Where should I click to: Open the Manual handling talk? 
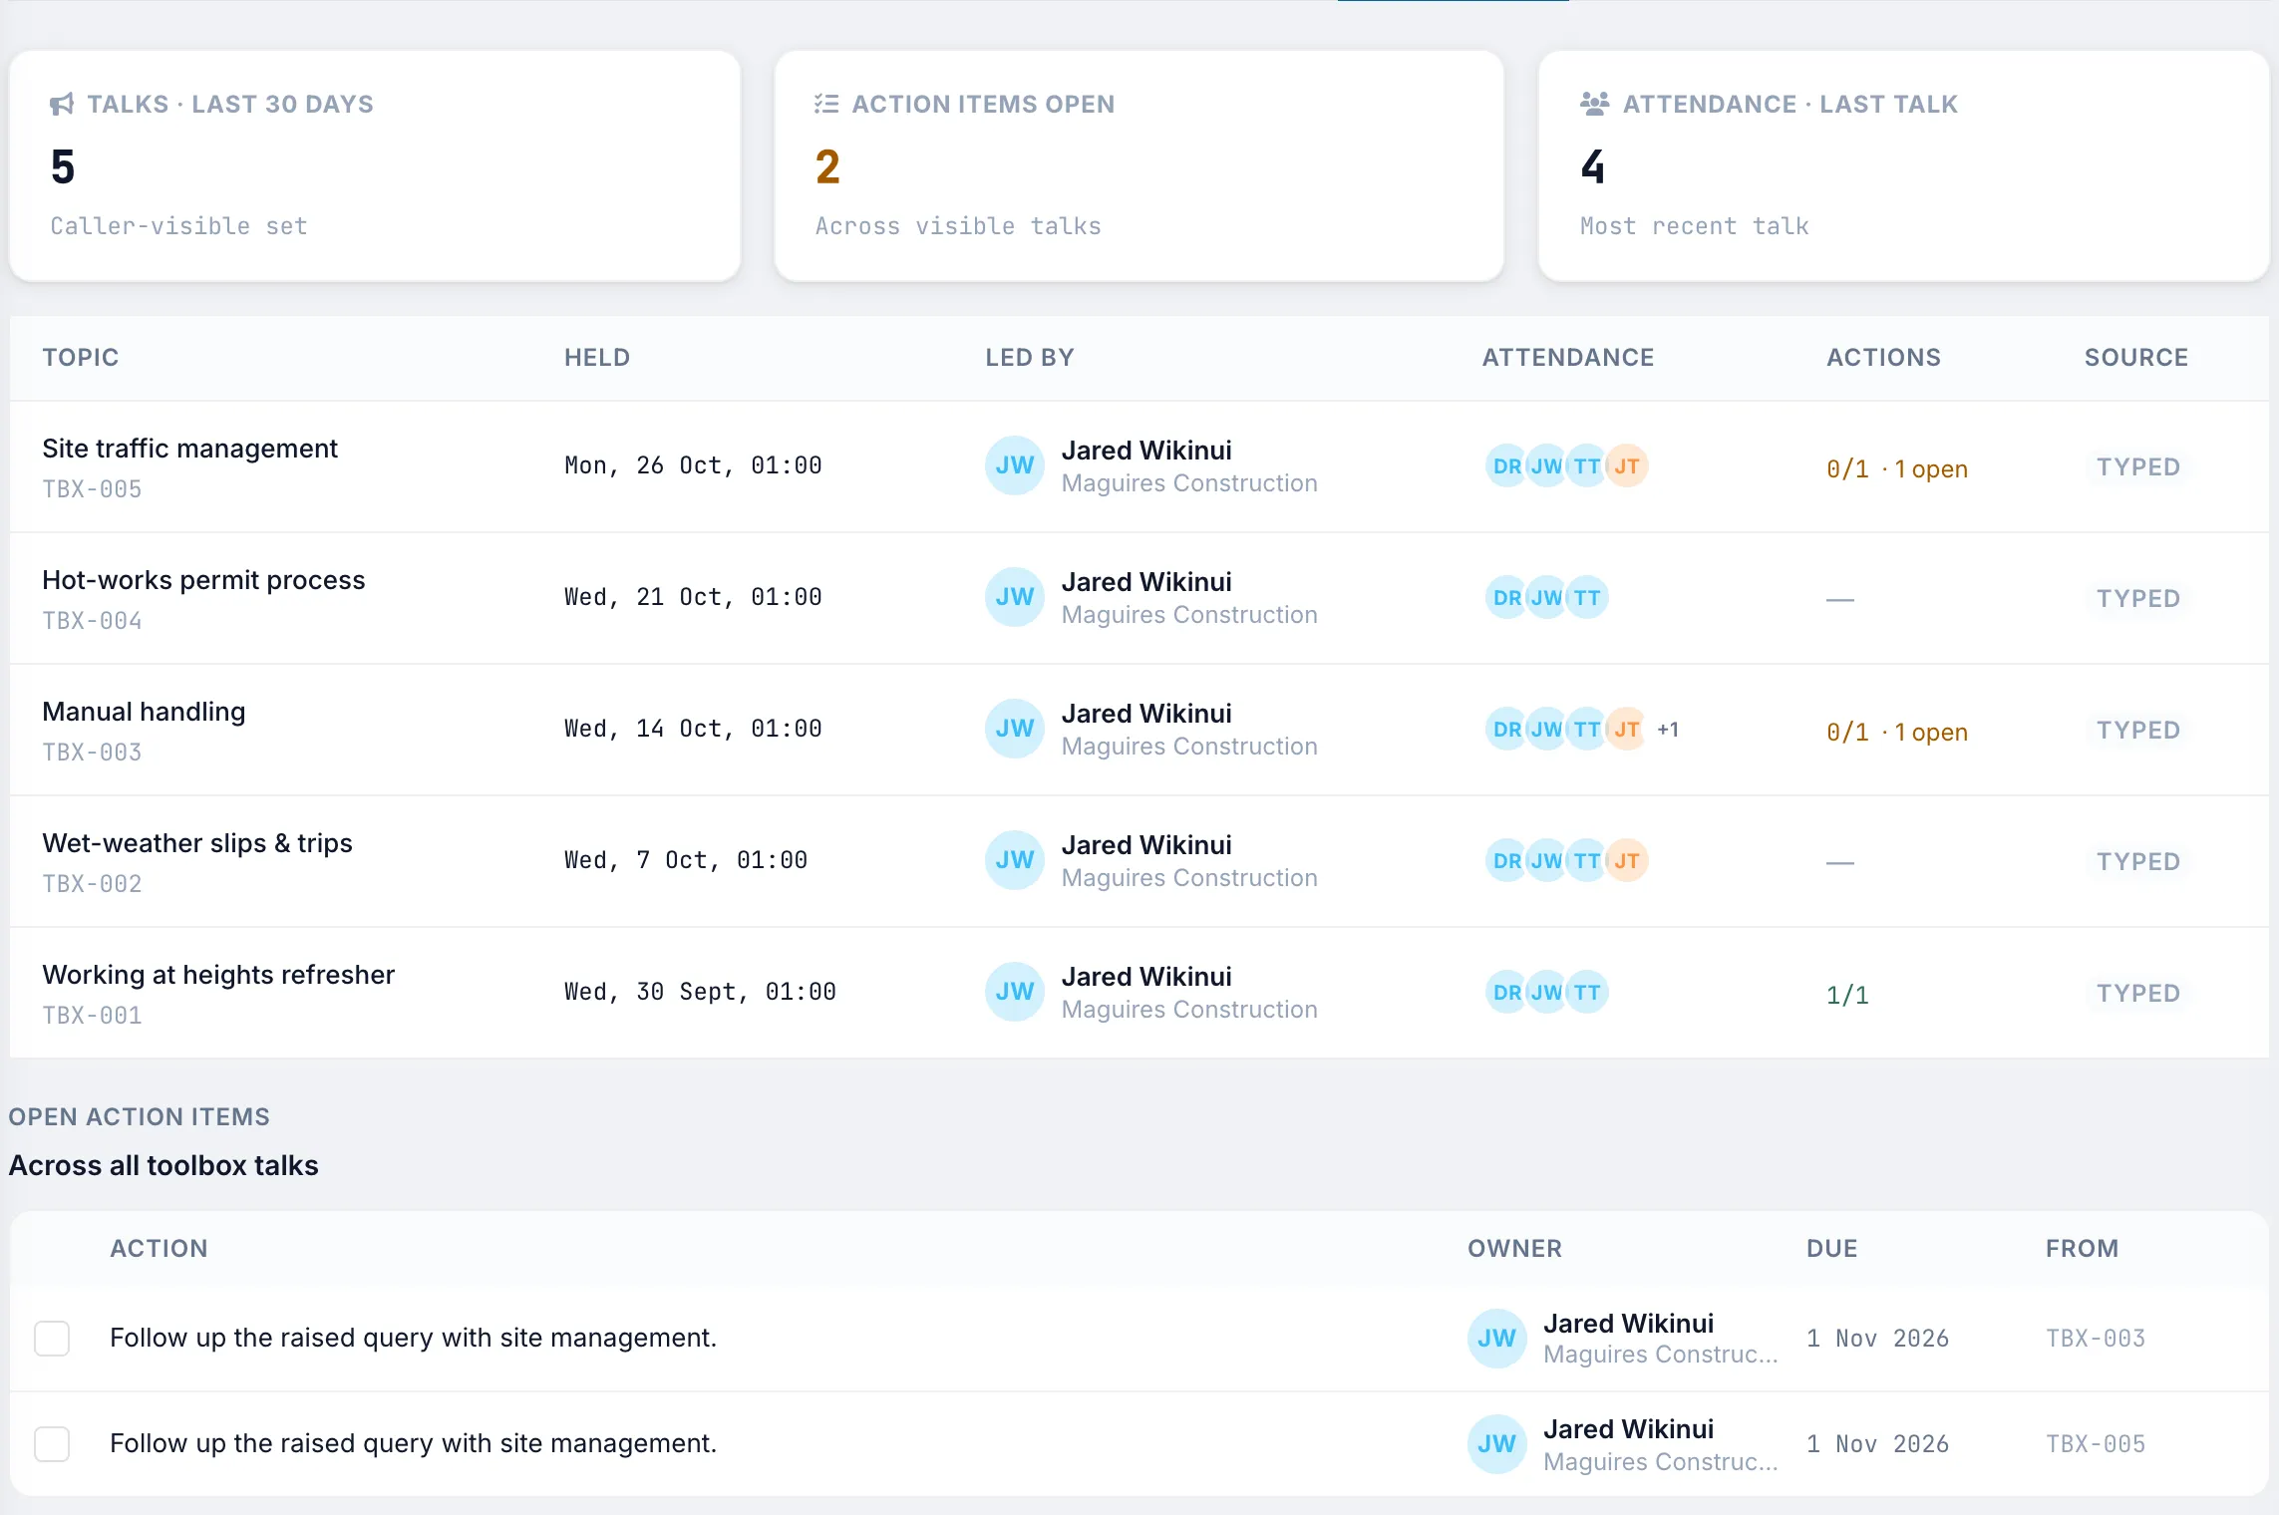tap(144, 712)
